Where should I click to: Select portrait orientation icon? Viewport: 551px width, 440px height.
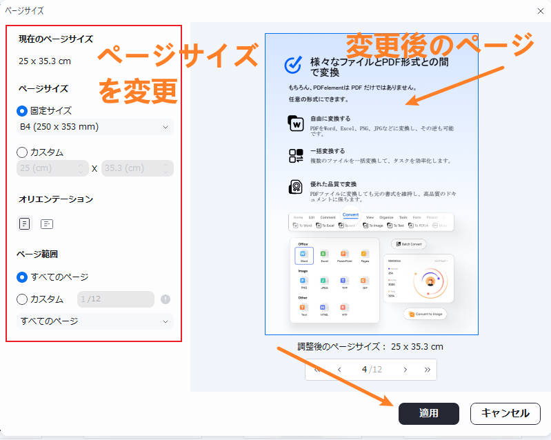tap(24, 223)
